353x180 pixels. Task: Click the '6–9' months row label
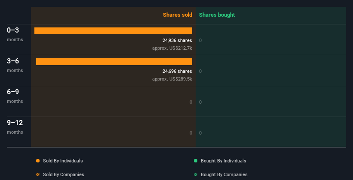click(x=13, y=92)
